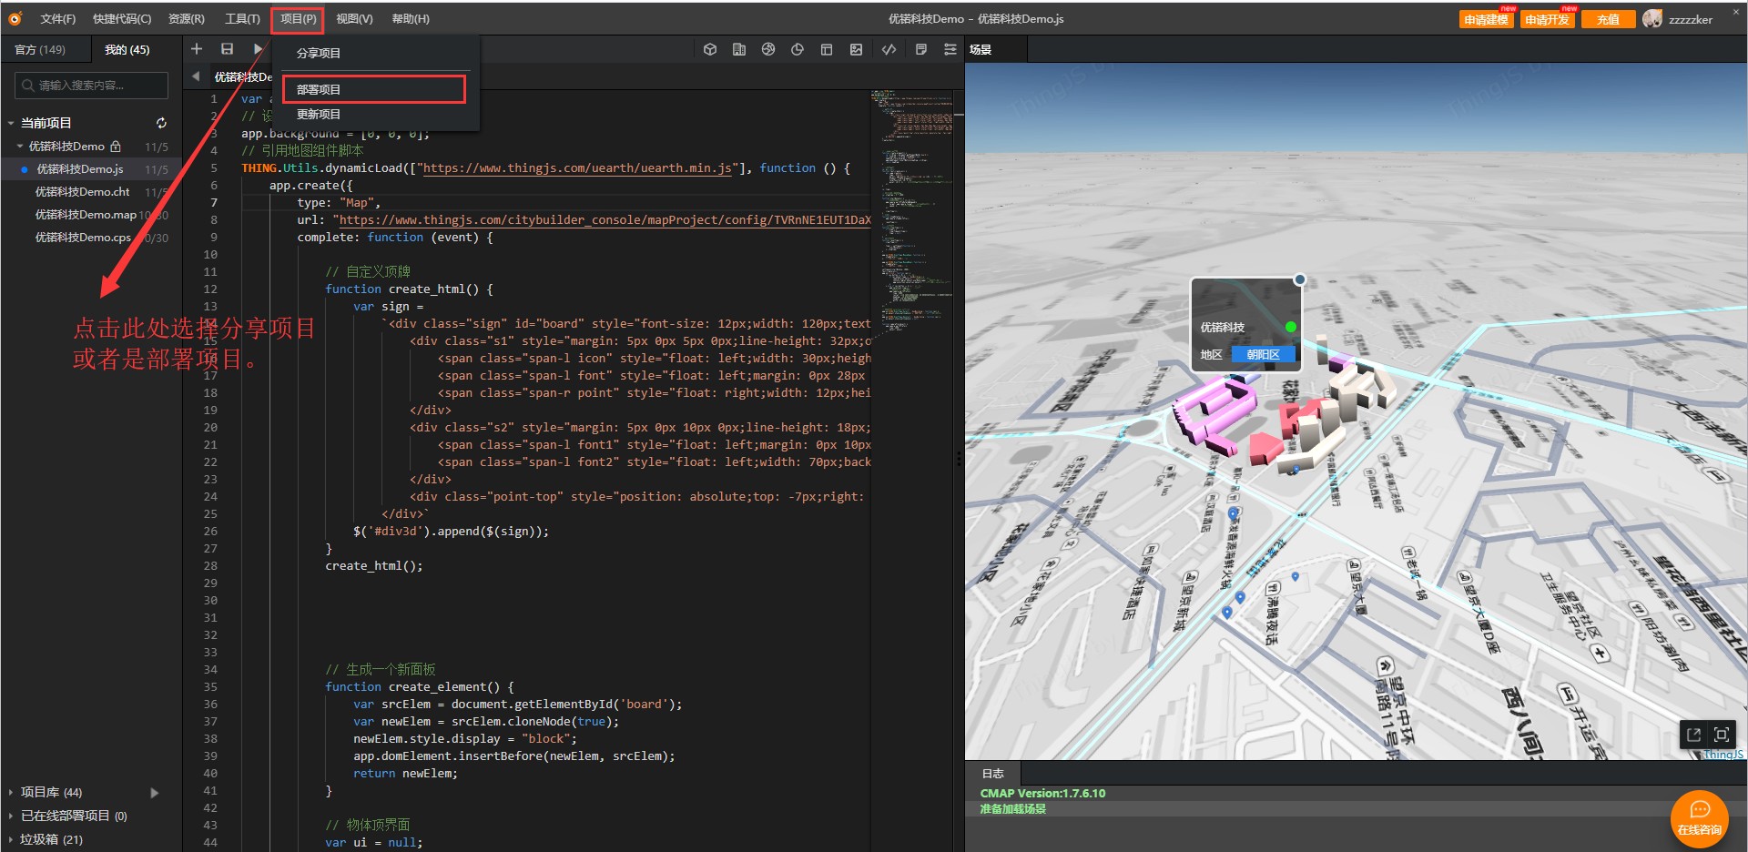Open the notes document icon

(921, 49)
